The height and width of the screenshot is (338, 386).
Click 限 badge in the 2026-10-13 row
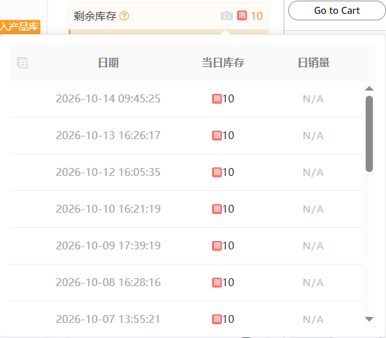tap(217, 136)
